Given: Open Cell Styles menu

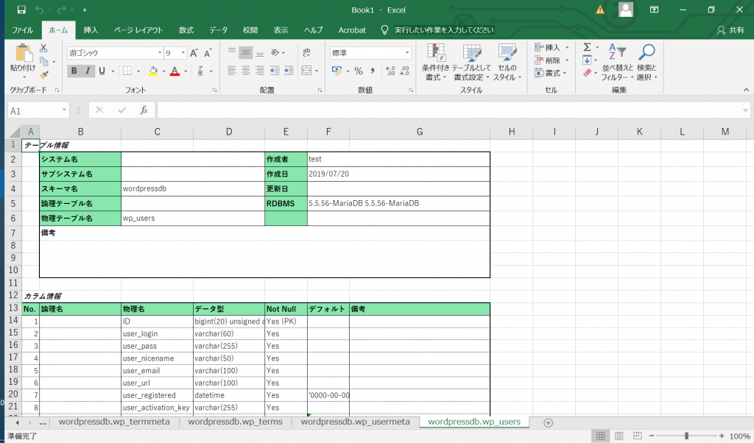Looking at the screenshot, I should pos(507,62).
